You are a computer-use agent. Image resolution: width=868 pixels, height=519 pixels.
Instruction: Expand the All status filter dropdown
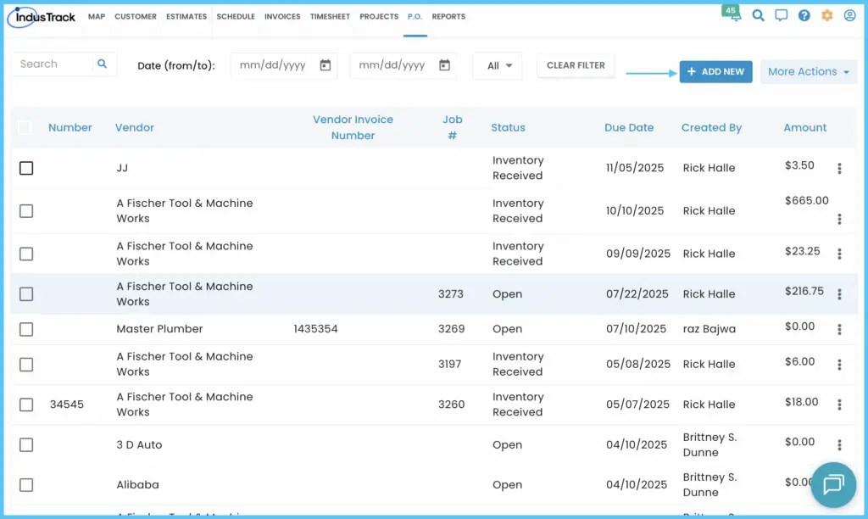pos(498,66)
